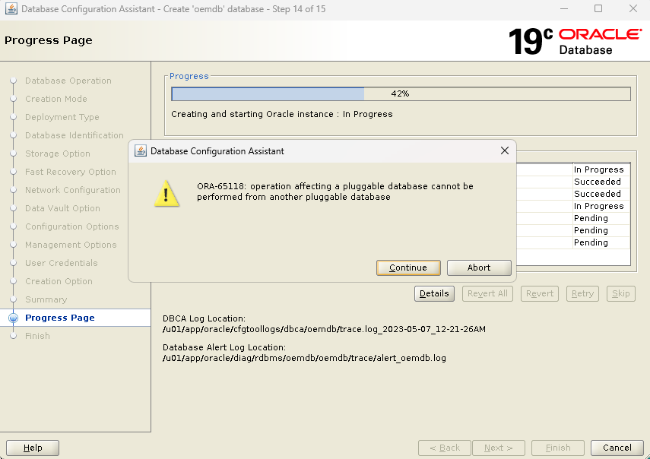Image resolution: width=650 pixels, height=459 pixels.
Task: Close the ORA-65118 error dialog
Action: 504,150
